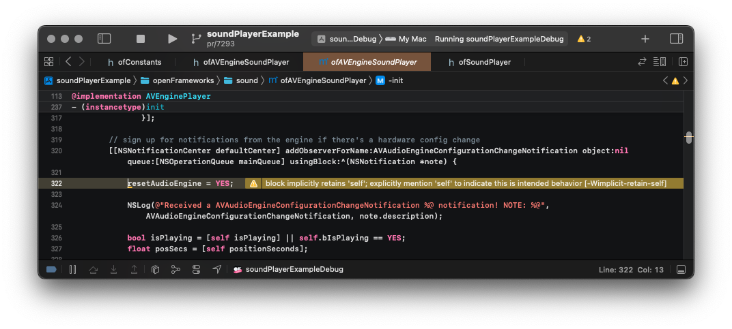Show the 2 warnings indicator

pos(584,39)
